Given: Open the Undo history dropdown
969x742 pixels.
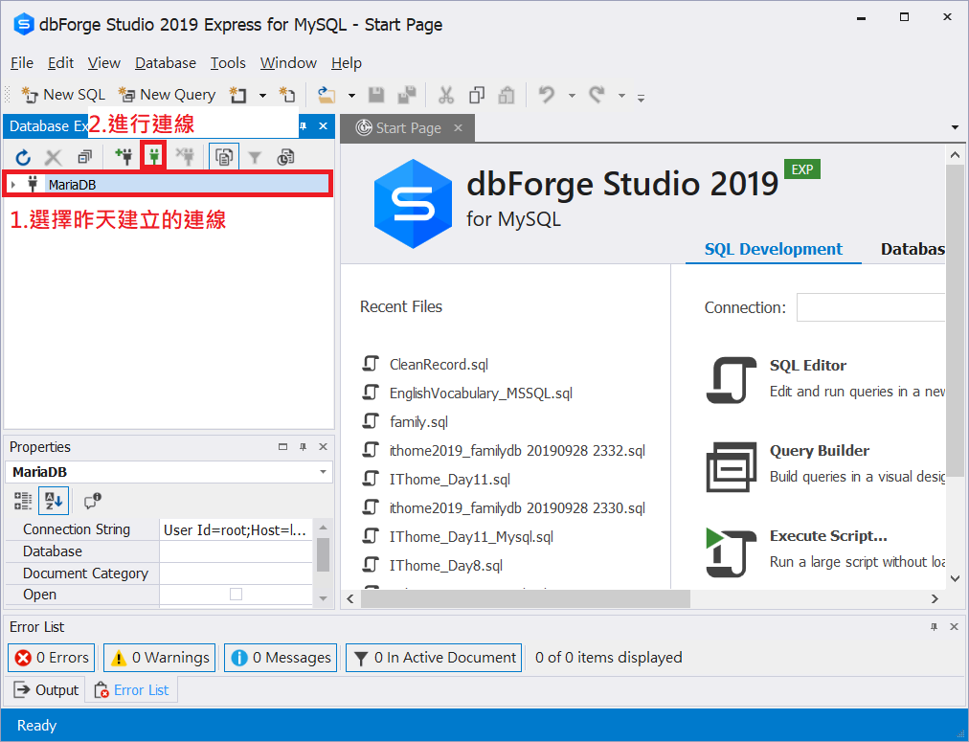Looking at the screenshot, I should coord(572,96).
